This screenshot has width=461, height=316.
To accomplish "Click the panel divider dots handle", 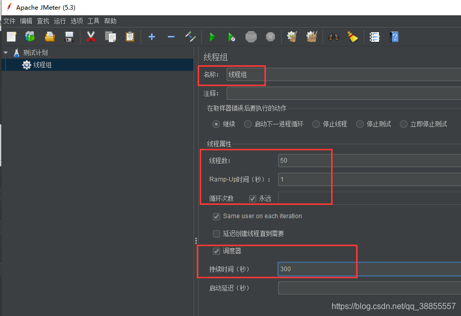I will pos(196,241).
